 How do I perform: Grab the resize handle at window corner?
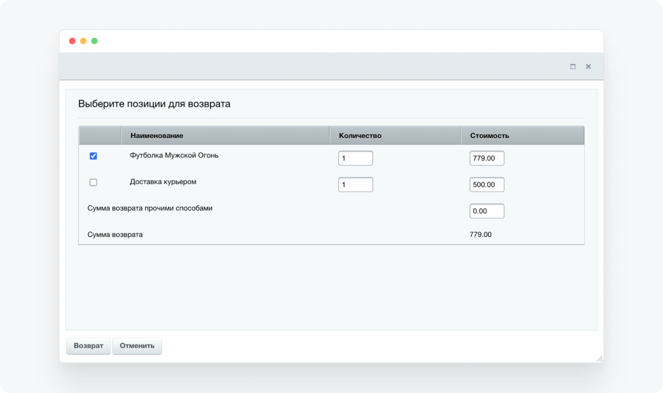point(599,358)
